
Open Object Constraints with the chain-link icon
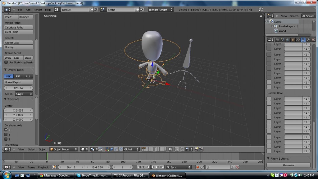[298, 39]
